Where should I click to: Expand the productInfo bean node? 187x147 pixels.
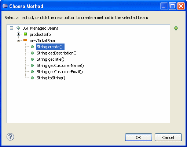[x=18, y=34]
